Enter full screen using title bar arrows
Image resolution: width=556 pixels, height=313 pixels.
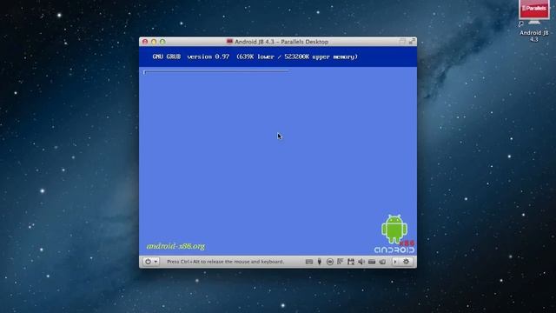click(412, 42)
